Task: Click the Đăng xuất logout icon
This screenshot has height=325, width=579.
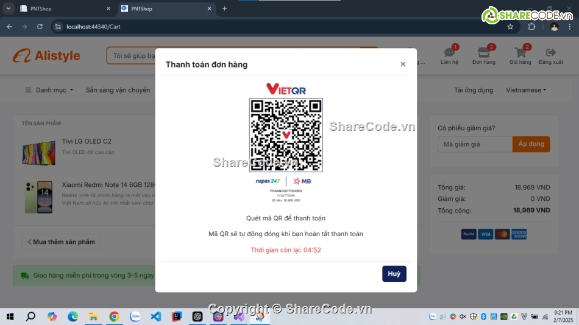Action: click(550, 55)
